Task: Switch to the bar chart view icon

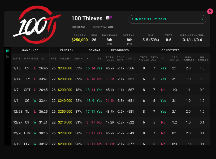Action: click(x=8, y=56)
